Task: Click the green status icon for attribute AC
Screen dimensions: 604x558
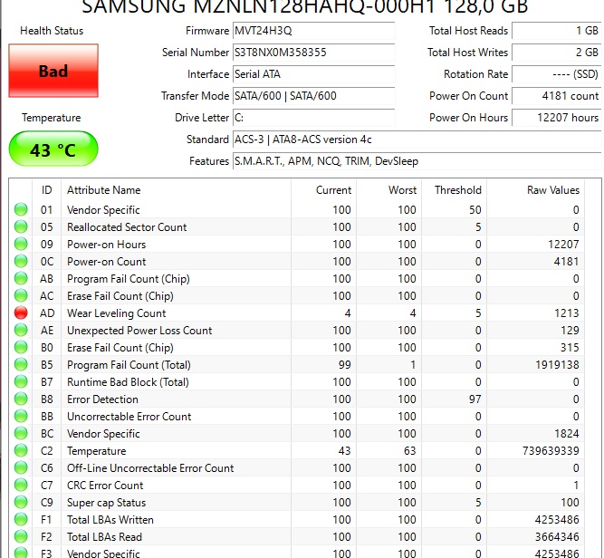Action: tap(21, 295)
